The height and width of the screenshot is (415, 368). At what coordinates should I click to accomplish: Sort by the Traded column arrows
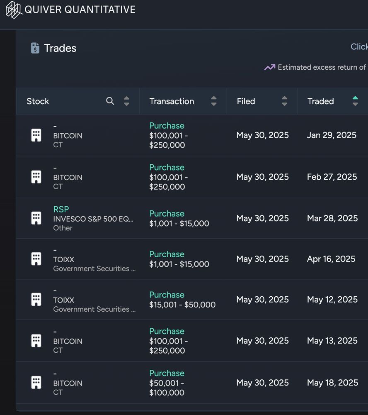(x=355, y=101)
